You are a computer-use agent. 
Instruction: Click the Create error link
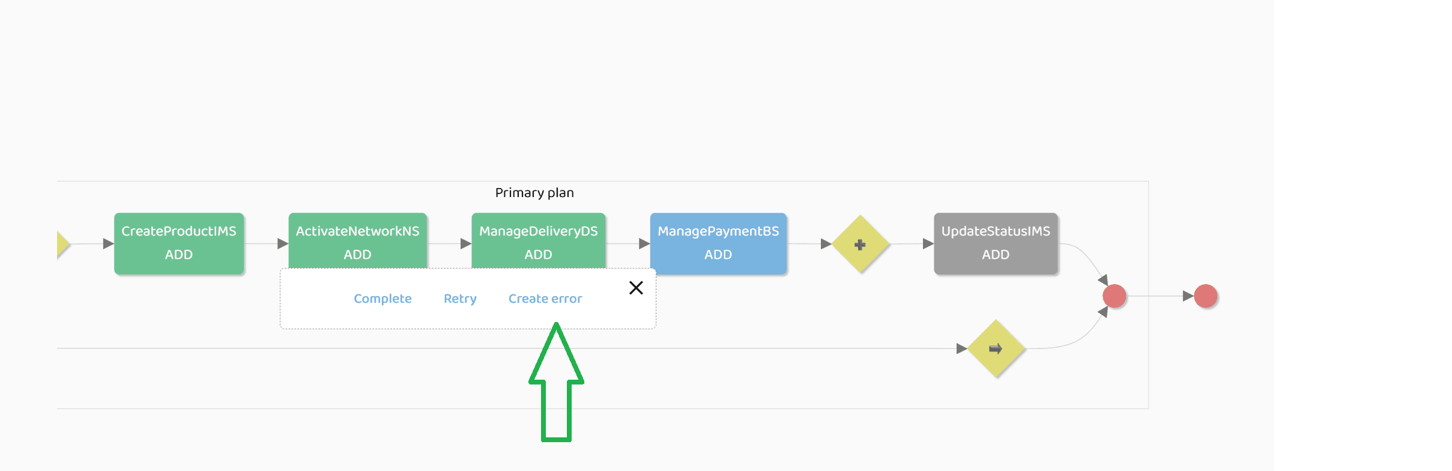pos(545,299)
